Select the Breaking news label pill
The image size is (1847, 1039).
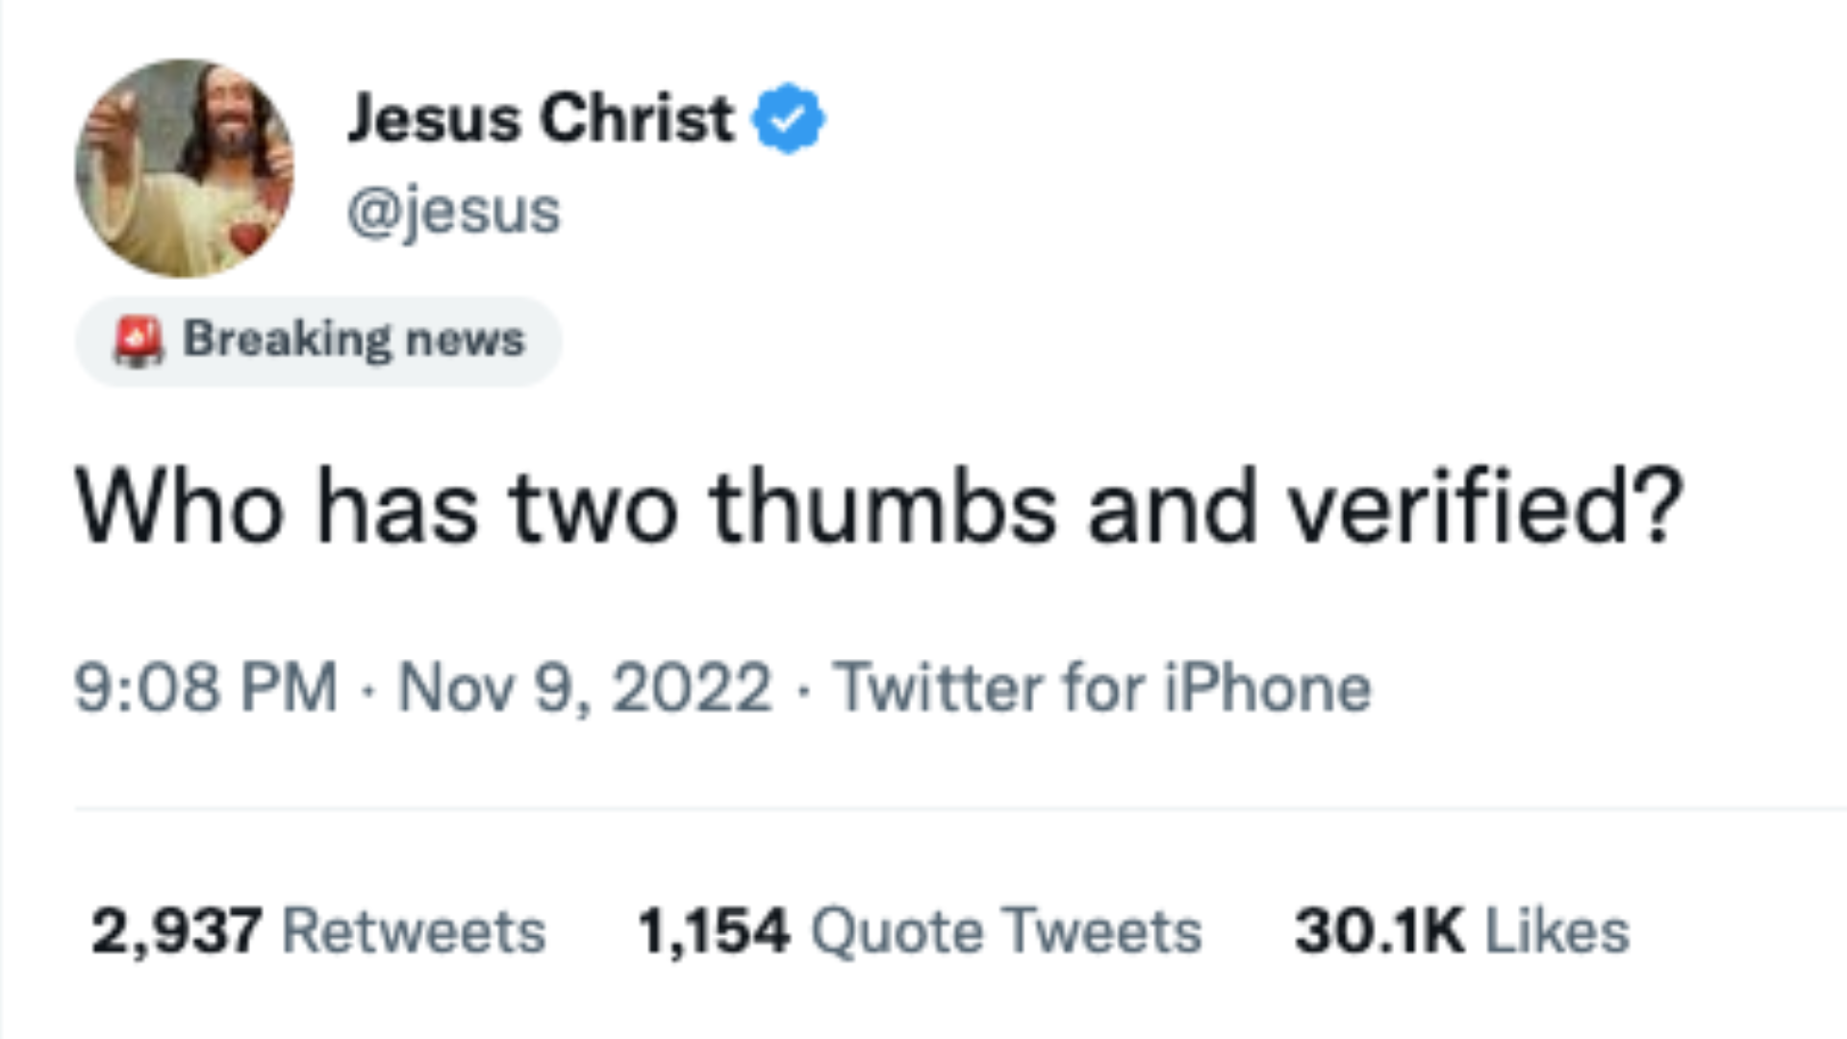[317, 339]
